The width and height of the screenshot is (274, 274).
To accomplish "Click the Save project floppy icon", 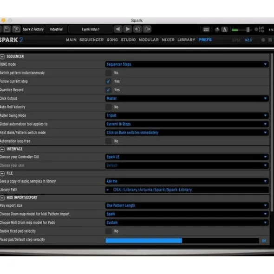I will coord(7,29).
